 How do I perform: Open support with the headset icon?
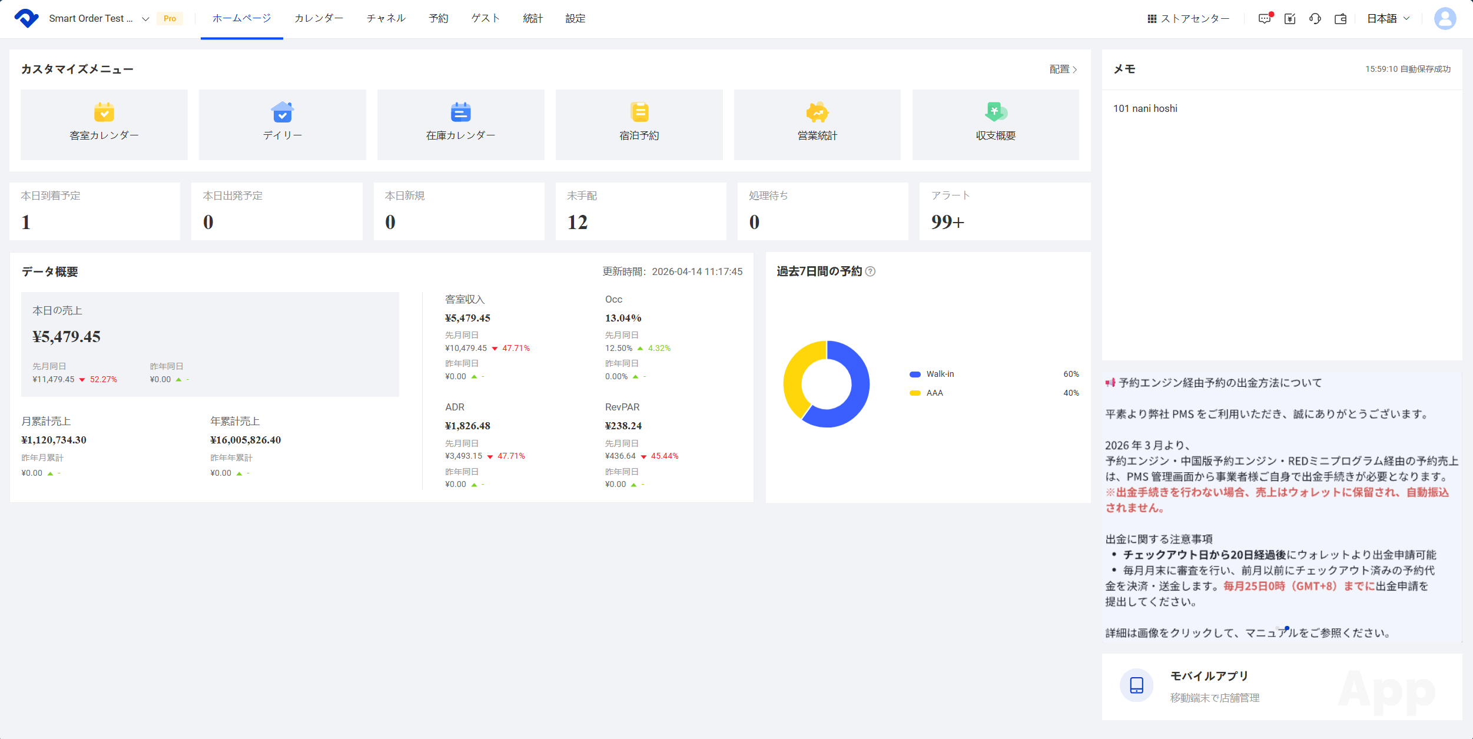[1315, 18]
